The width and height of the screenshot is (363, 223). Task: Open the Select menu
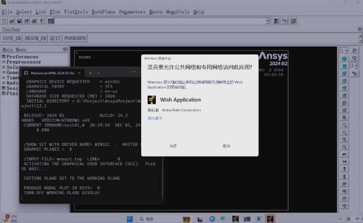click(x=24, y=12)
